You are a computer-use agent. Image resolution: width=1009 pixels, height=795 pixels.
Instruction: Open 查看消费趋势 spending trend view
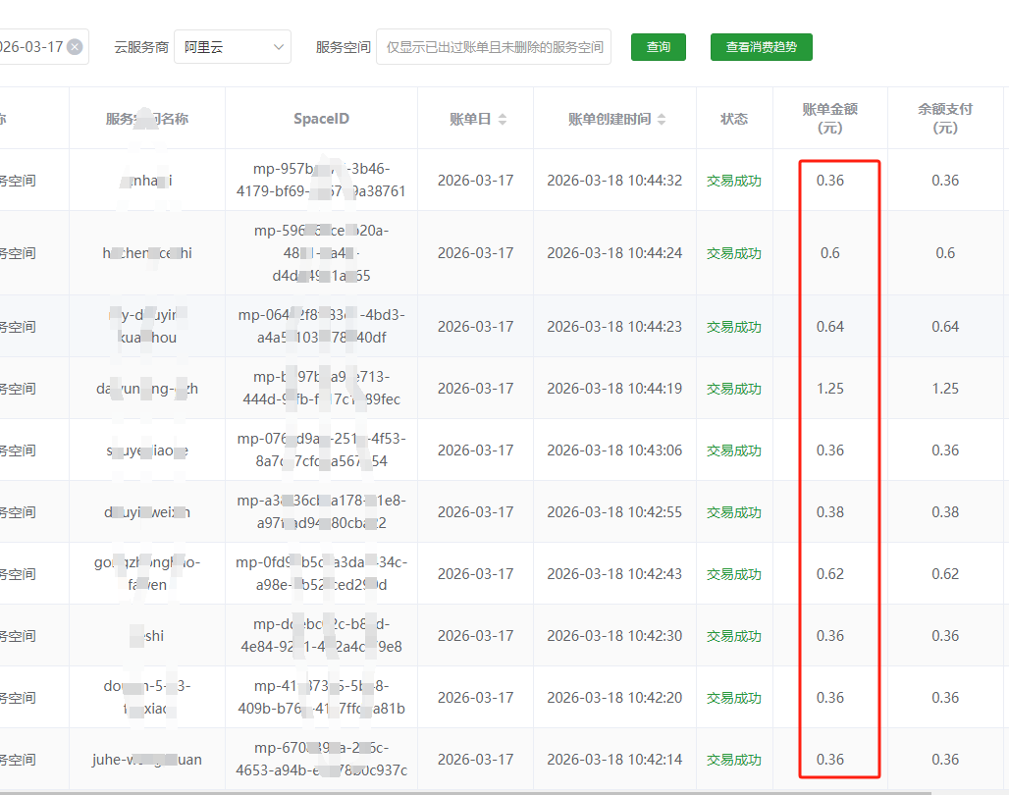tap(761, 47)
